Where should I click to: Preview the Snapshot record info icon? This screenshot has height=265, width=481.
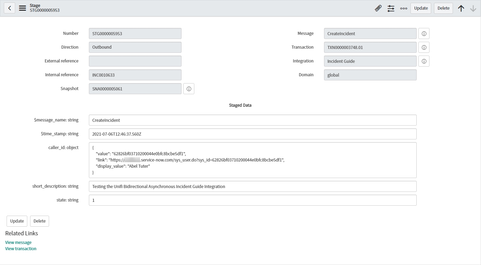point(189,89)
